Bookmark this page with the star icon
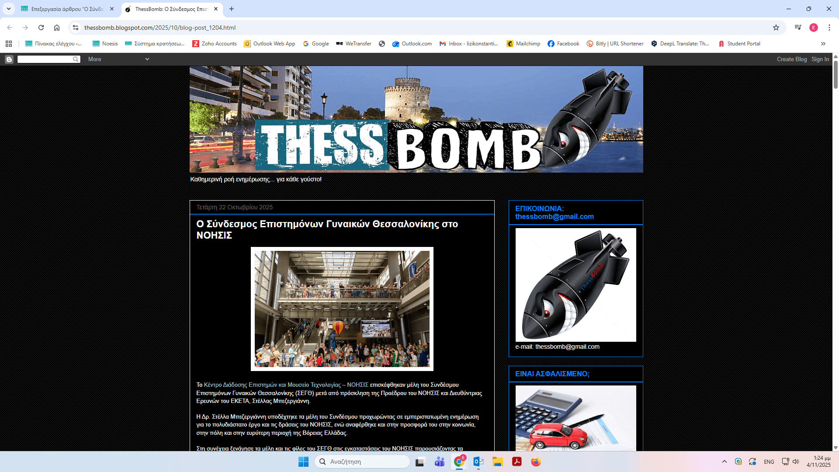Screen dimensions: 839x472 (x=776, y=28)
